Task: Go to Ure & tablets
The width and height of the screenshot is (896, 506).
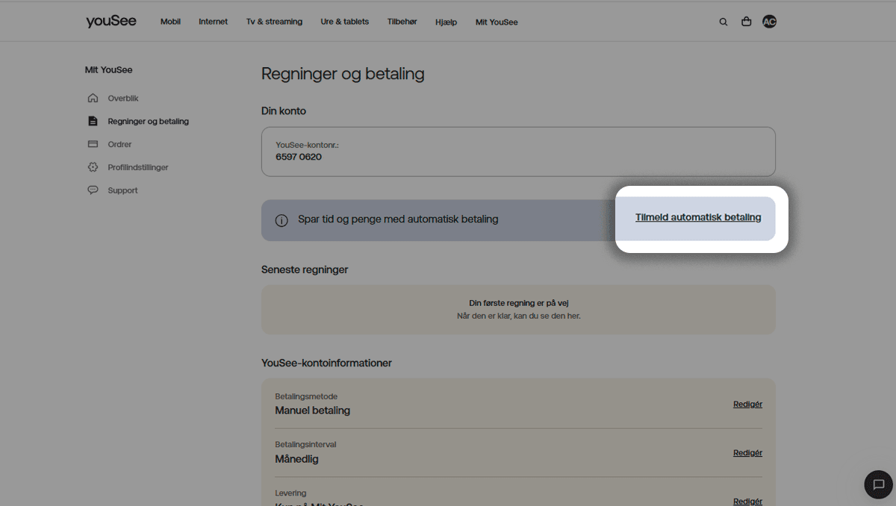Action: click(344, 22)
